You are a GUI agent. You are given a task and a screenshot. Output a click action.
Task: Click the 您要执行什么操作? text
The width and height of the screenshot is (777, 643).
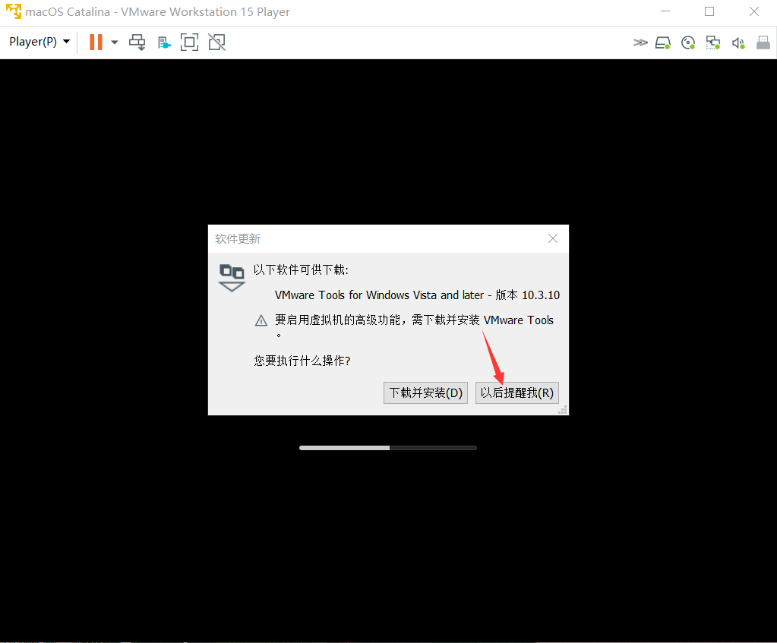pyautogui.click(x=302, y=361)
